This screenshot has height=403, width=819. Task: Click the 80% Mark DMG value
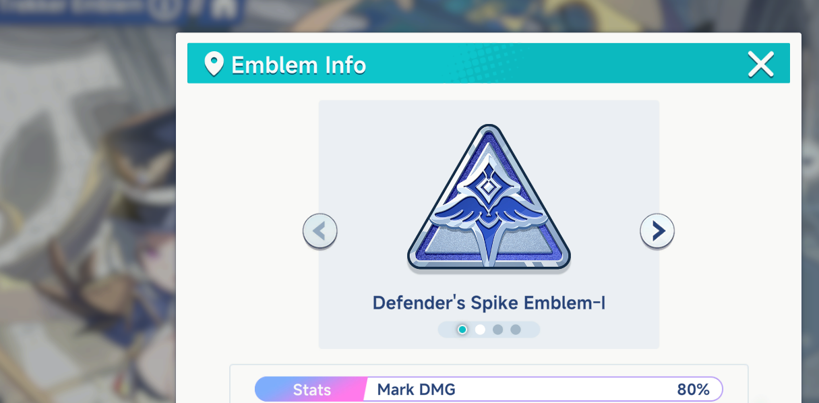coord(693,390)
